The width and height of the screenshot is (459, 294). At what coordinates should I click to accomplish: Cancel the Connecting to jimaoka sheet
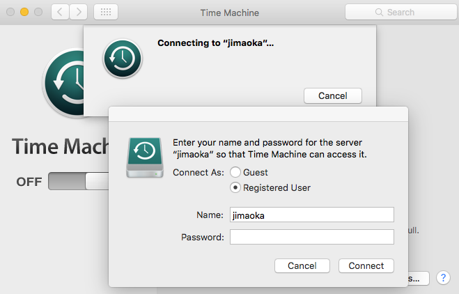click(333, 95)
